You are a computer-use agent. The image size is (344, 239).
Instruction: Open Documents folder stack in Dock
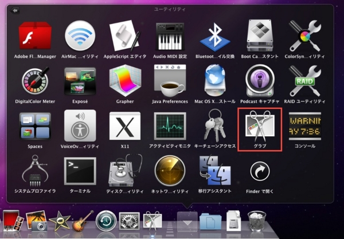tap(210, 221)
